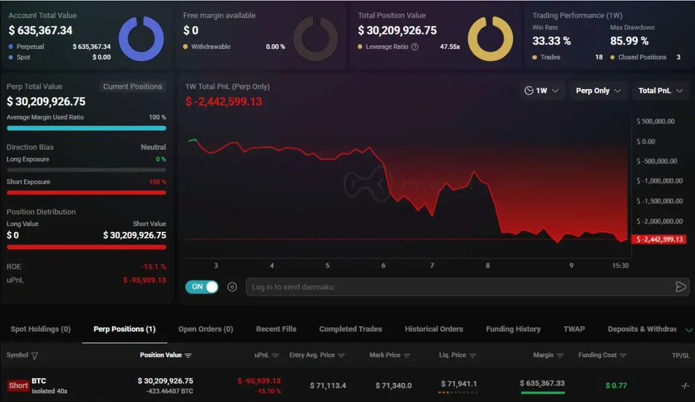Click the Total Position Value gold donut chart
The image size is (695, 402).
[490, 39]
